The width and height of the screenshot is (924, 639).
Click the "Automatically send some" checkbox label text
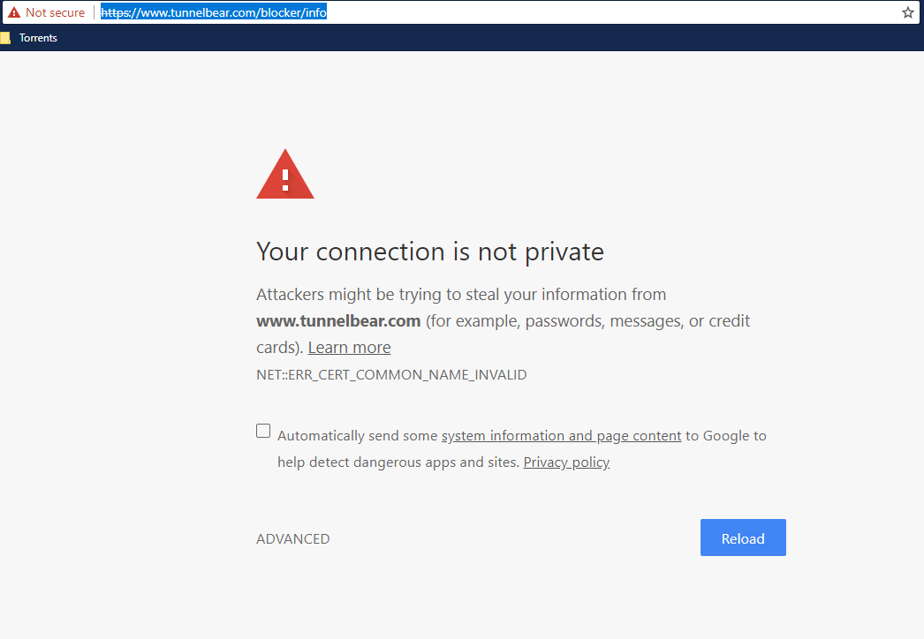pos(358,436)
